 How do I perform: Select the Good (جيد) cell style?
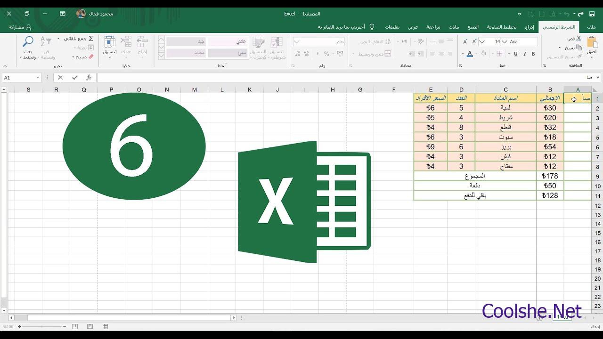tap(186, 41)
